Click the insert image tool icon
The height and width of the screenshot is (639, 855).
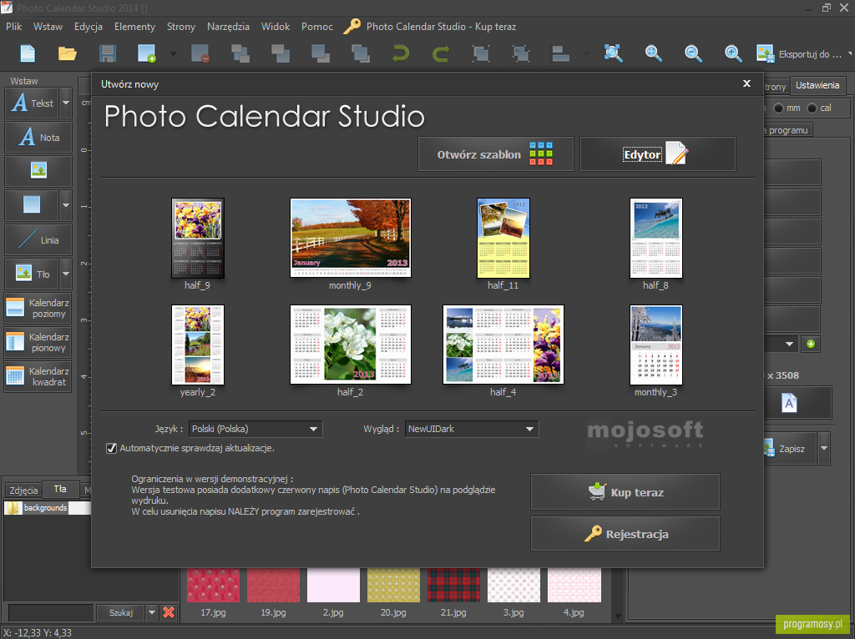[38, 171]
